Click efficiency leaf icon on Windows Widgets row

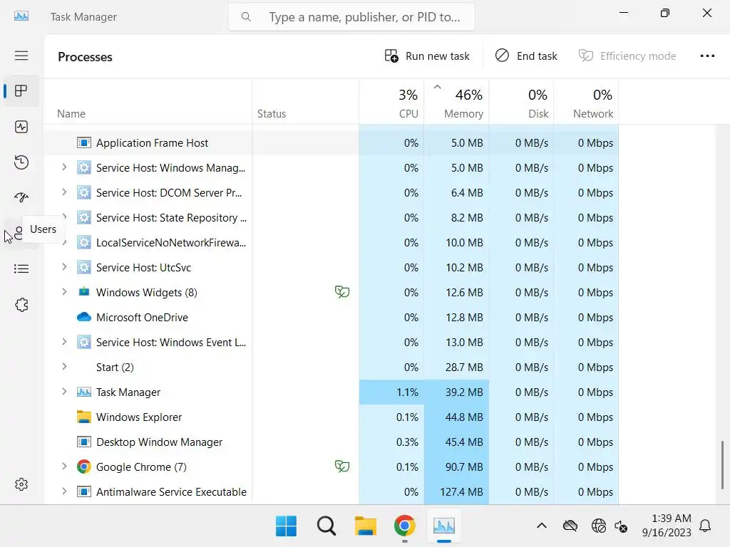[342, 292]
